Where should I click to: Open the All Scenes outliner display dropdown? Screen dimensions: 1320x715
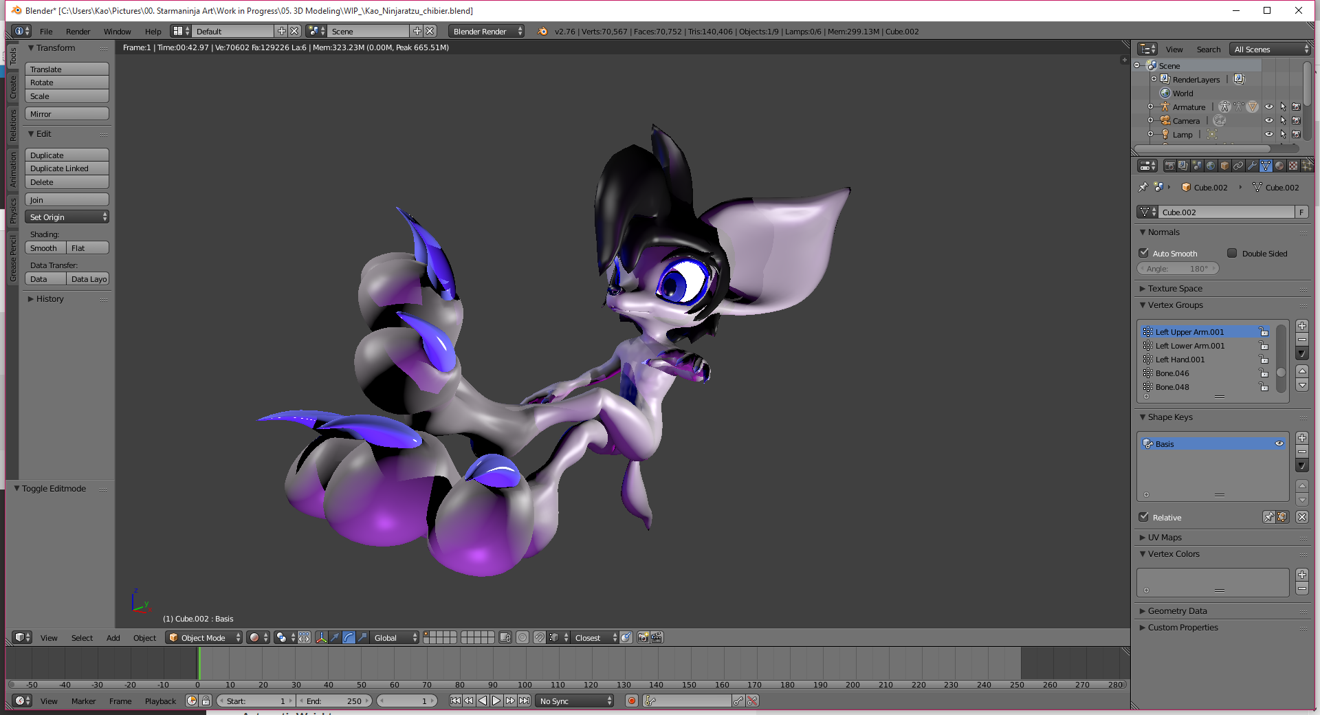tap(1270, 49)
